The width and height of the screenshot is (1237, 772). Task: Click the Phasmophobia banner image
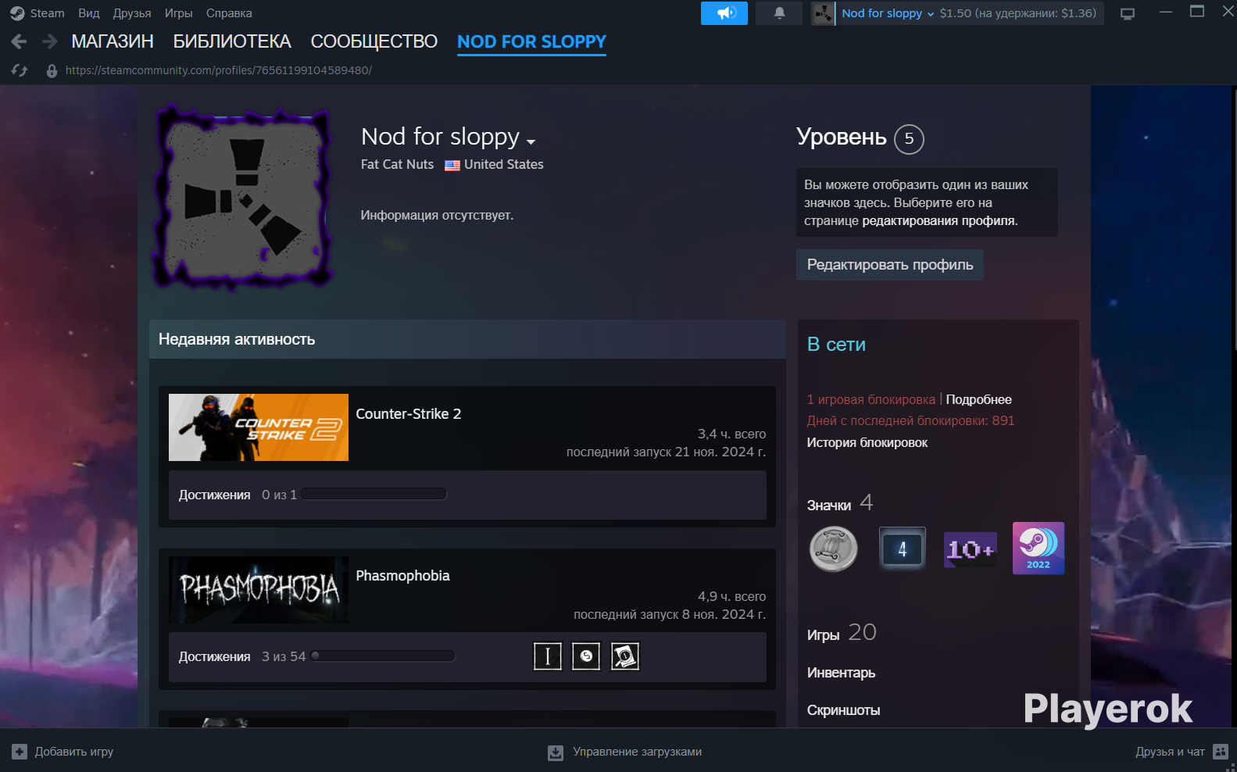pos(259,590)
